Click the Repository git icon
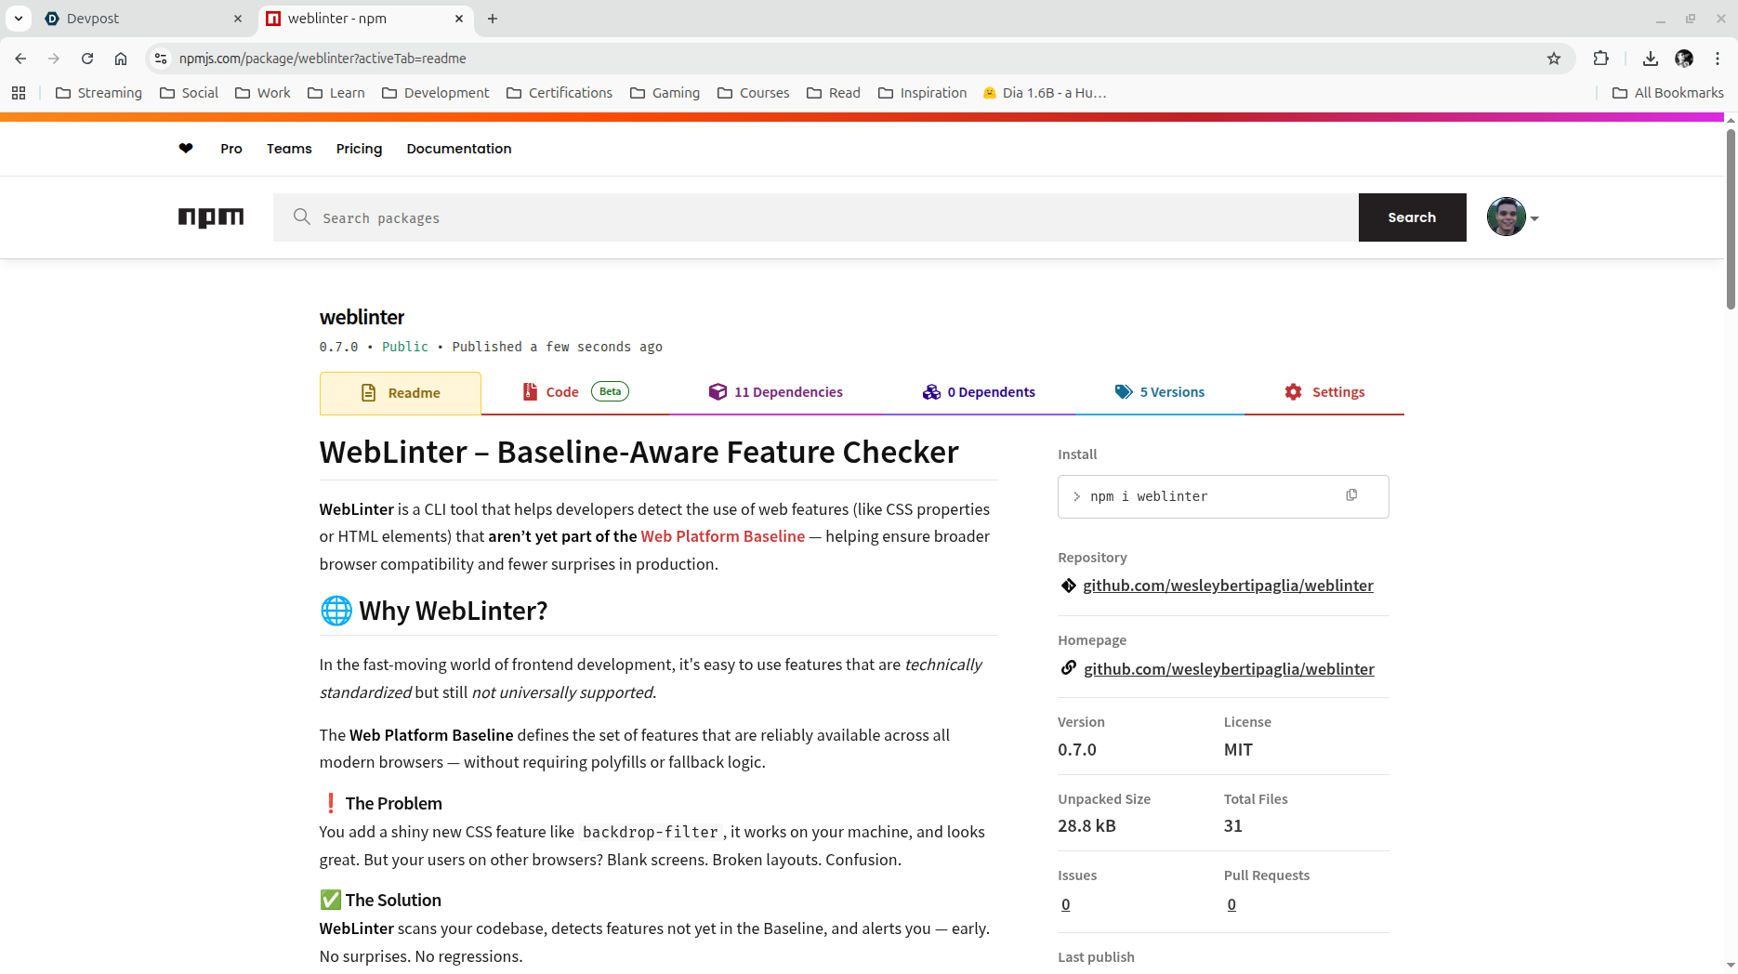Image resolution: width=1738 pixels, height=974 pixels. click(x=1069, y=586)
